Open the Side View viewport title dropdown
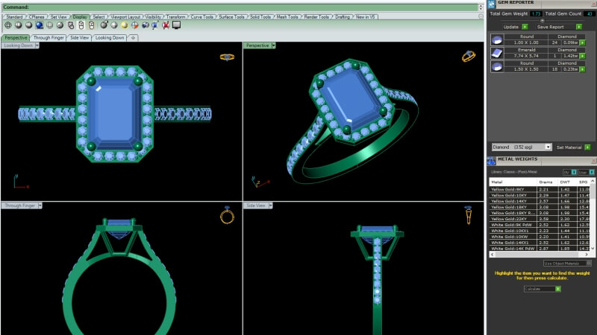This screenshot has height=335, width=597. click(270, 205)
